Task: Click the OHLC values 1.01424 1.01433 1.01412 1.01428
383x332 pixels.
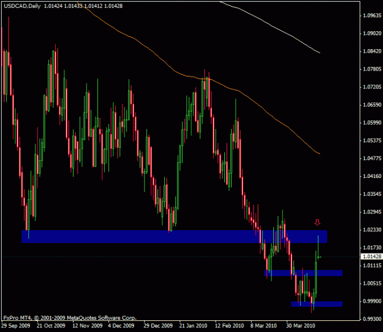Action: click(x=83, y=6)
